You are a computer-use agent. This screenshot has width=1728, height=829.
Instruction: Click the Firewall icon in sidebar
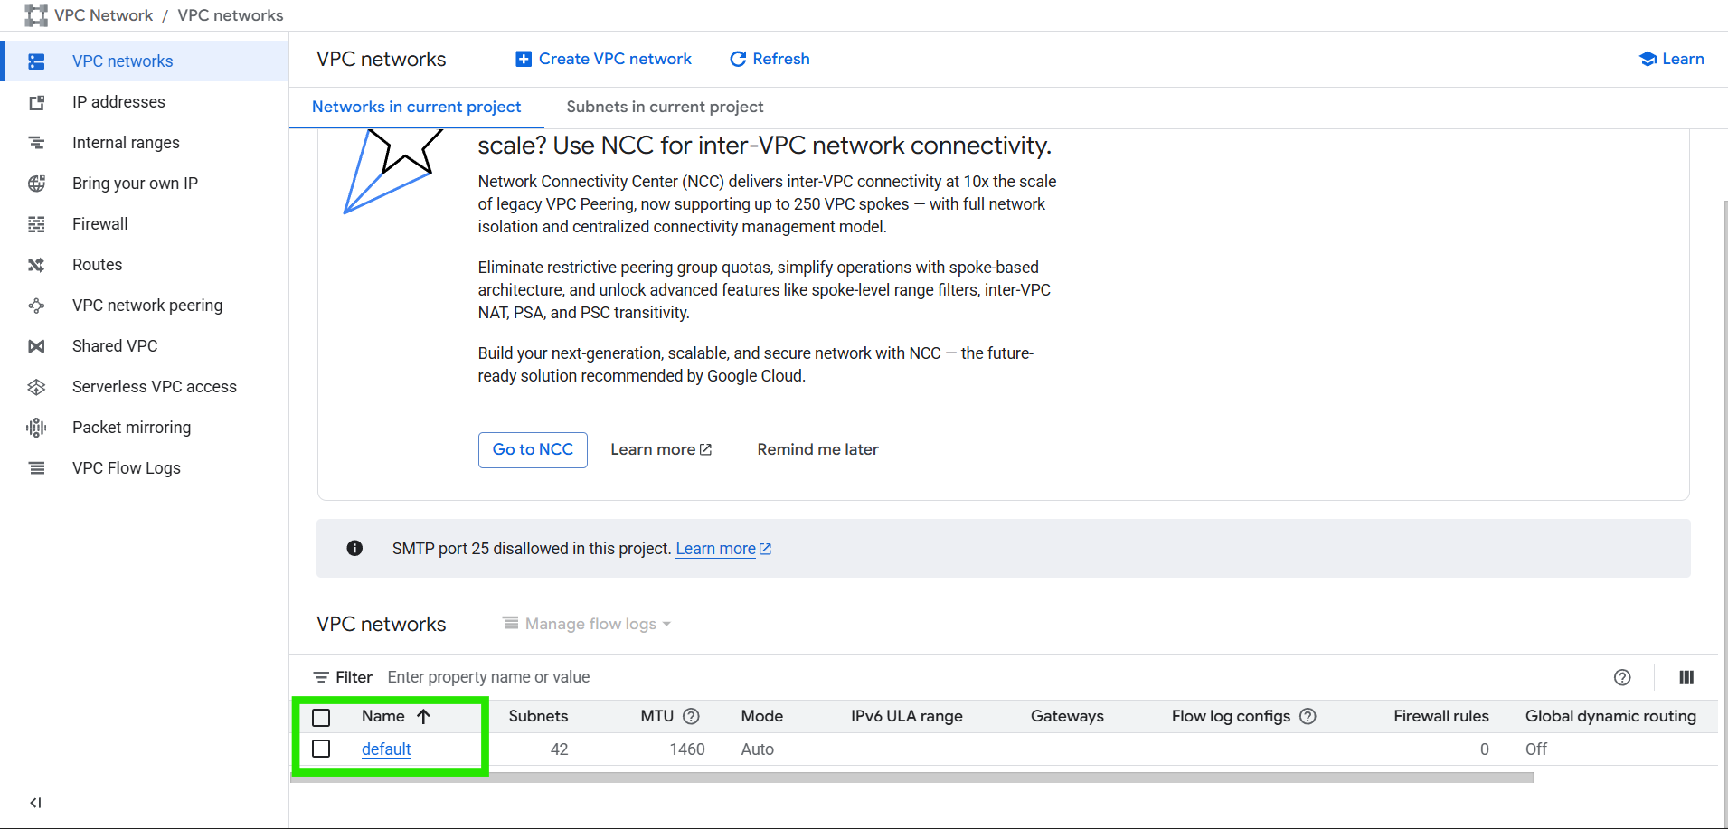tap(36, 224)
